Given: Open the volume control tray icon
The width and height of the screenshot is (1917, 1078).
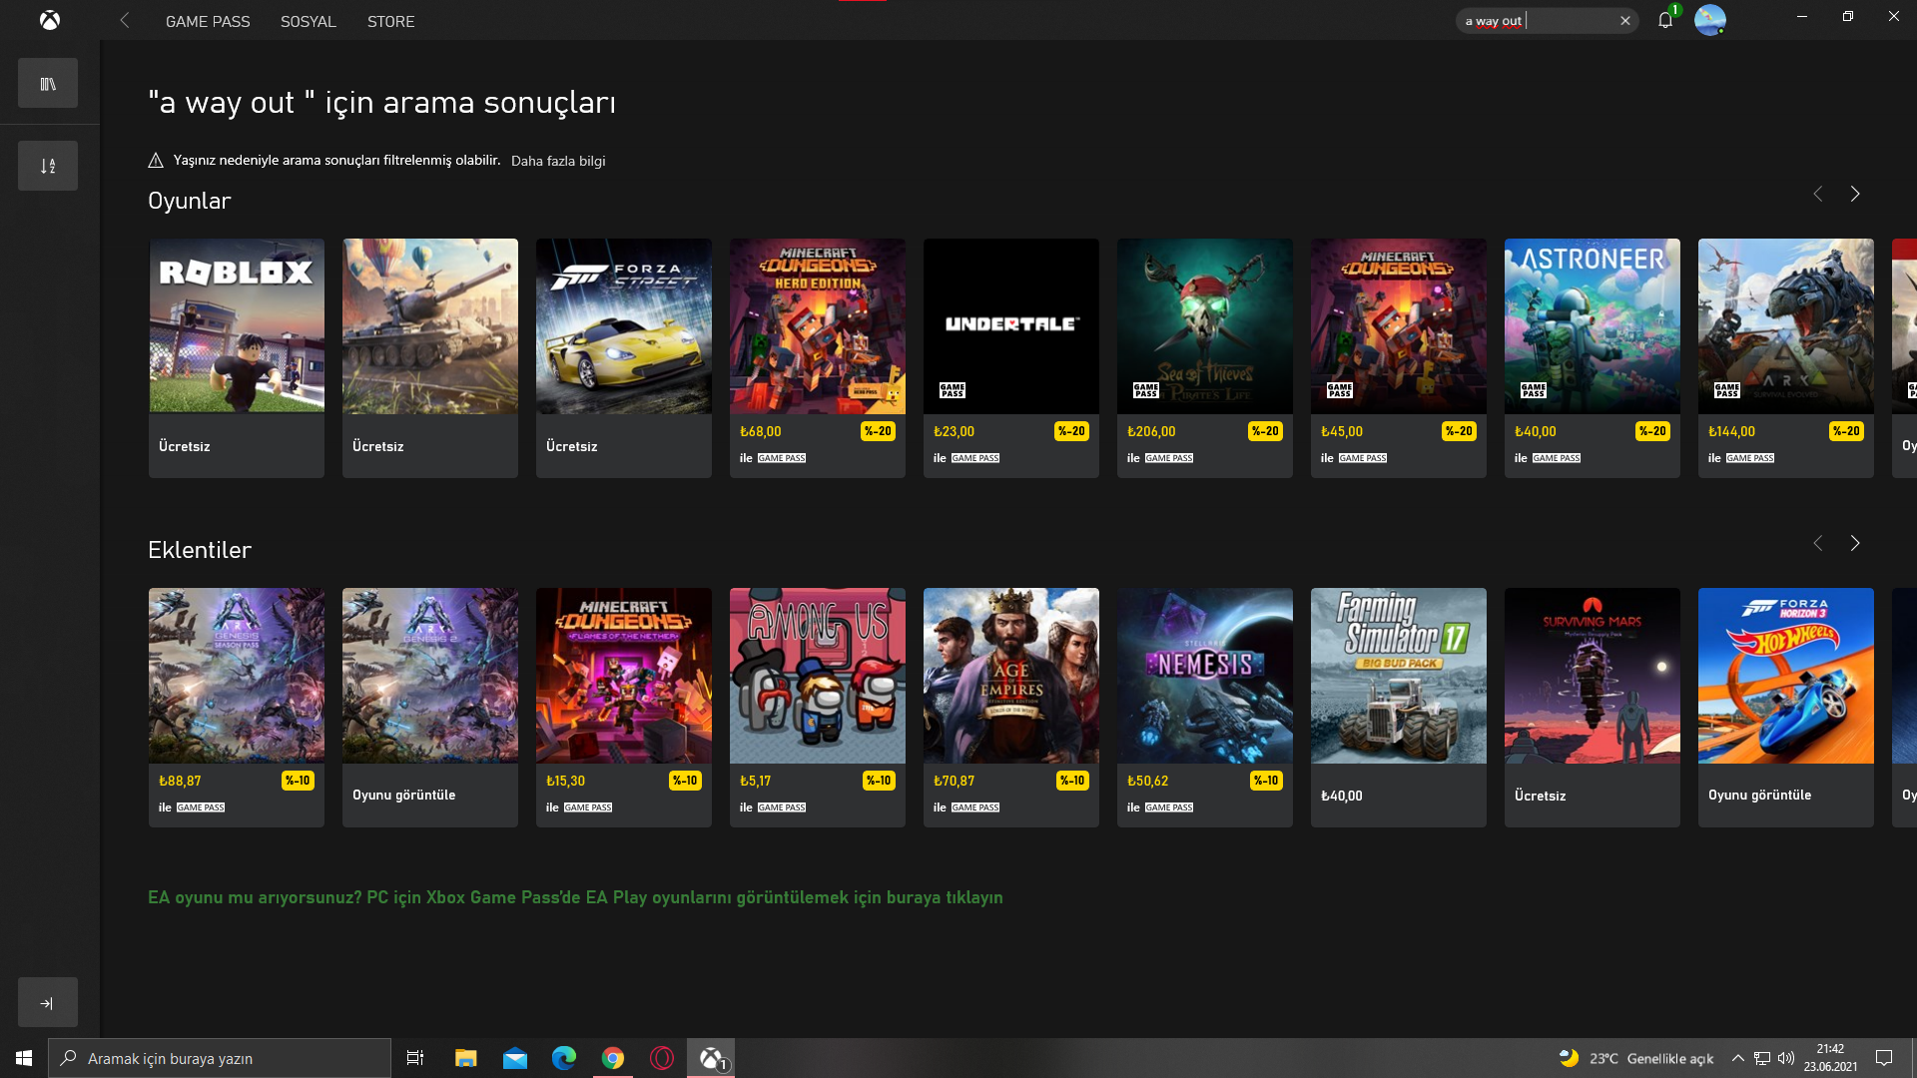Looking at the screenshot, I should point(1786,1058).
